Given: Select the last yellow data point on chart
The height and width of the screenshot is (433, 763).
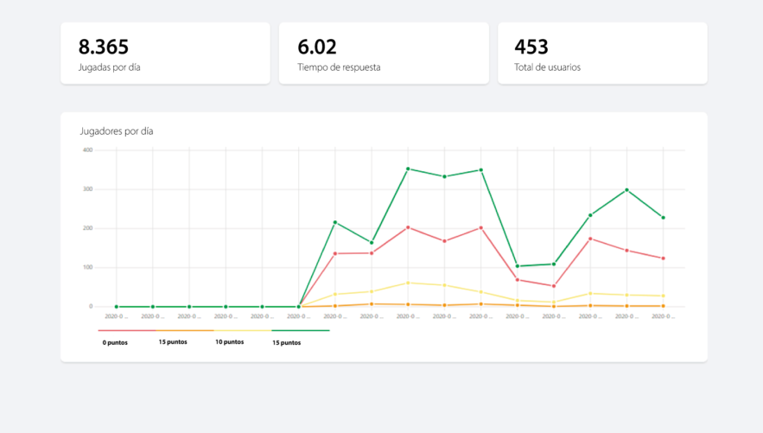Looking at the screenshot, I should coord(663,296).
